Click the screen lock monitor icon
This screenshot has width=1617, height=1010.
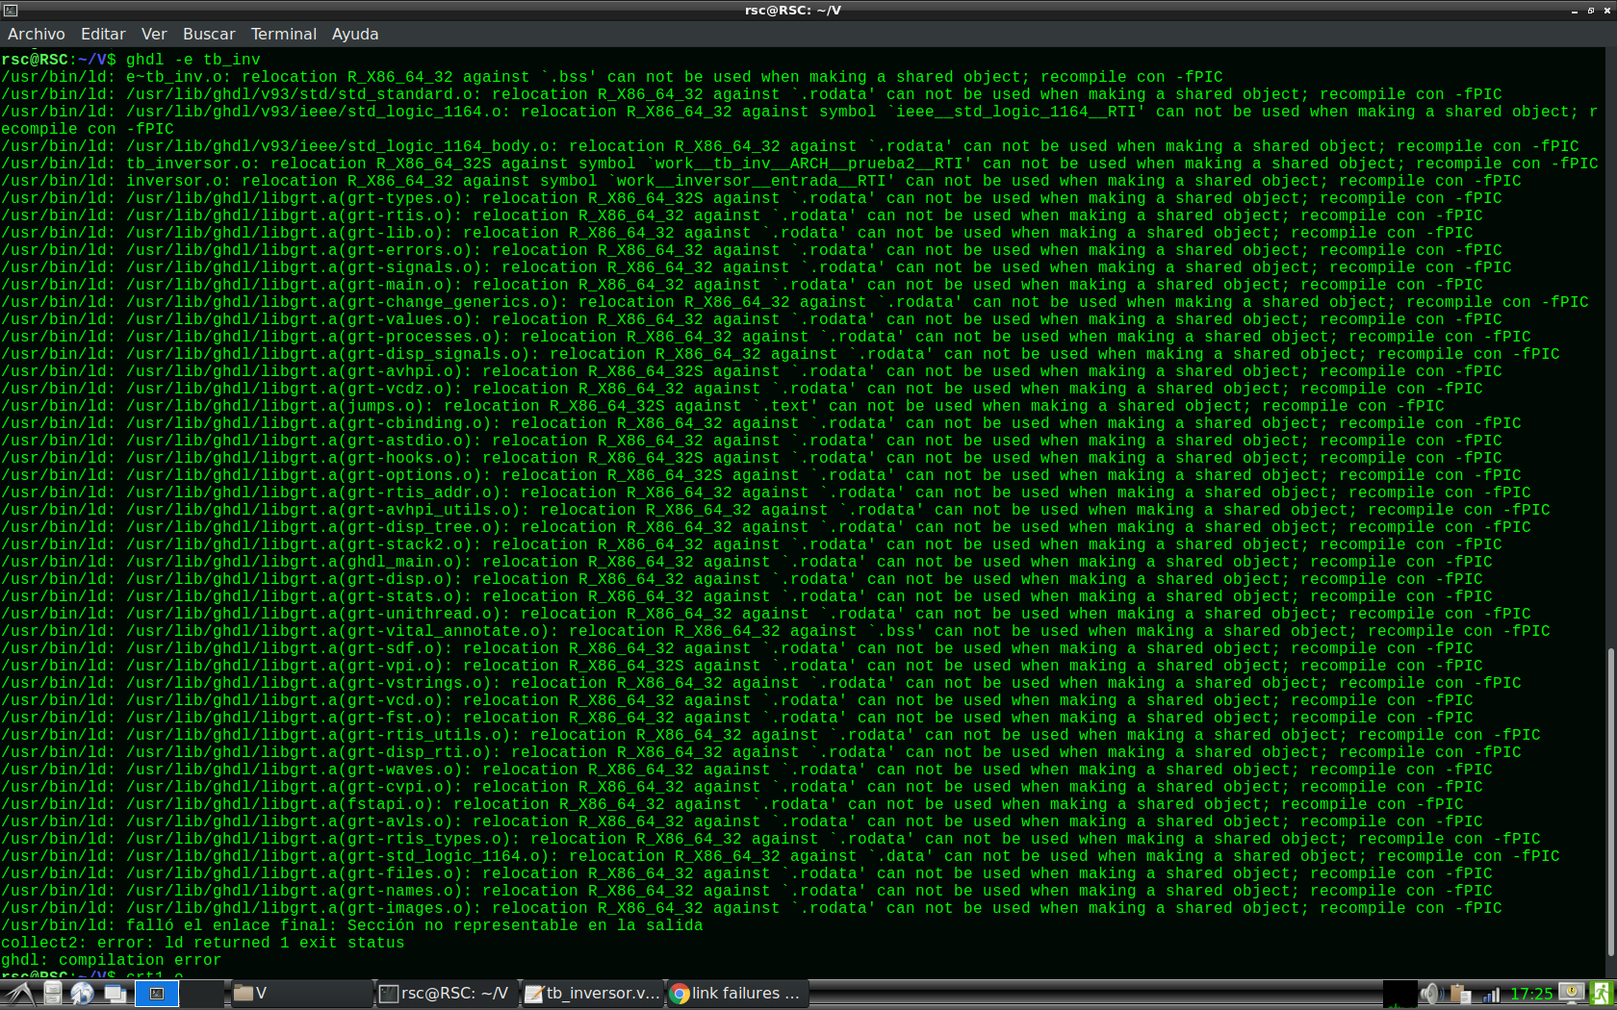point(1571,993)
